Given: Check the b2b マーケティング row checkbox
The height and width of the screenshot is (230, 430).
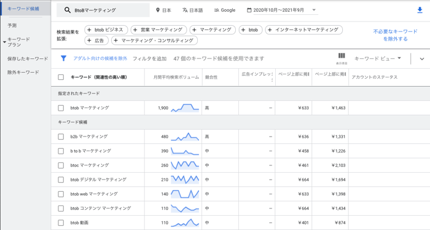Looking at the screenshot, I should coord(61,137).
